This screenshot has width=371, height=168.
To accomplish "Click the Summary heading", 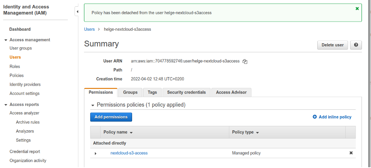I will [101, 44].
